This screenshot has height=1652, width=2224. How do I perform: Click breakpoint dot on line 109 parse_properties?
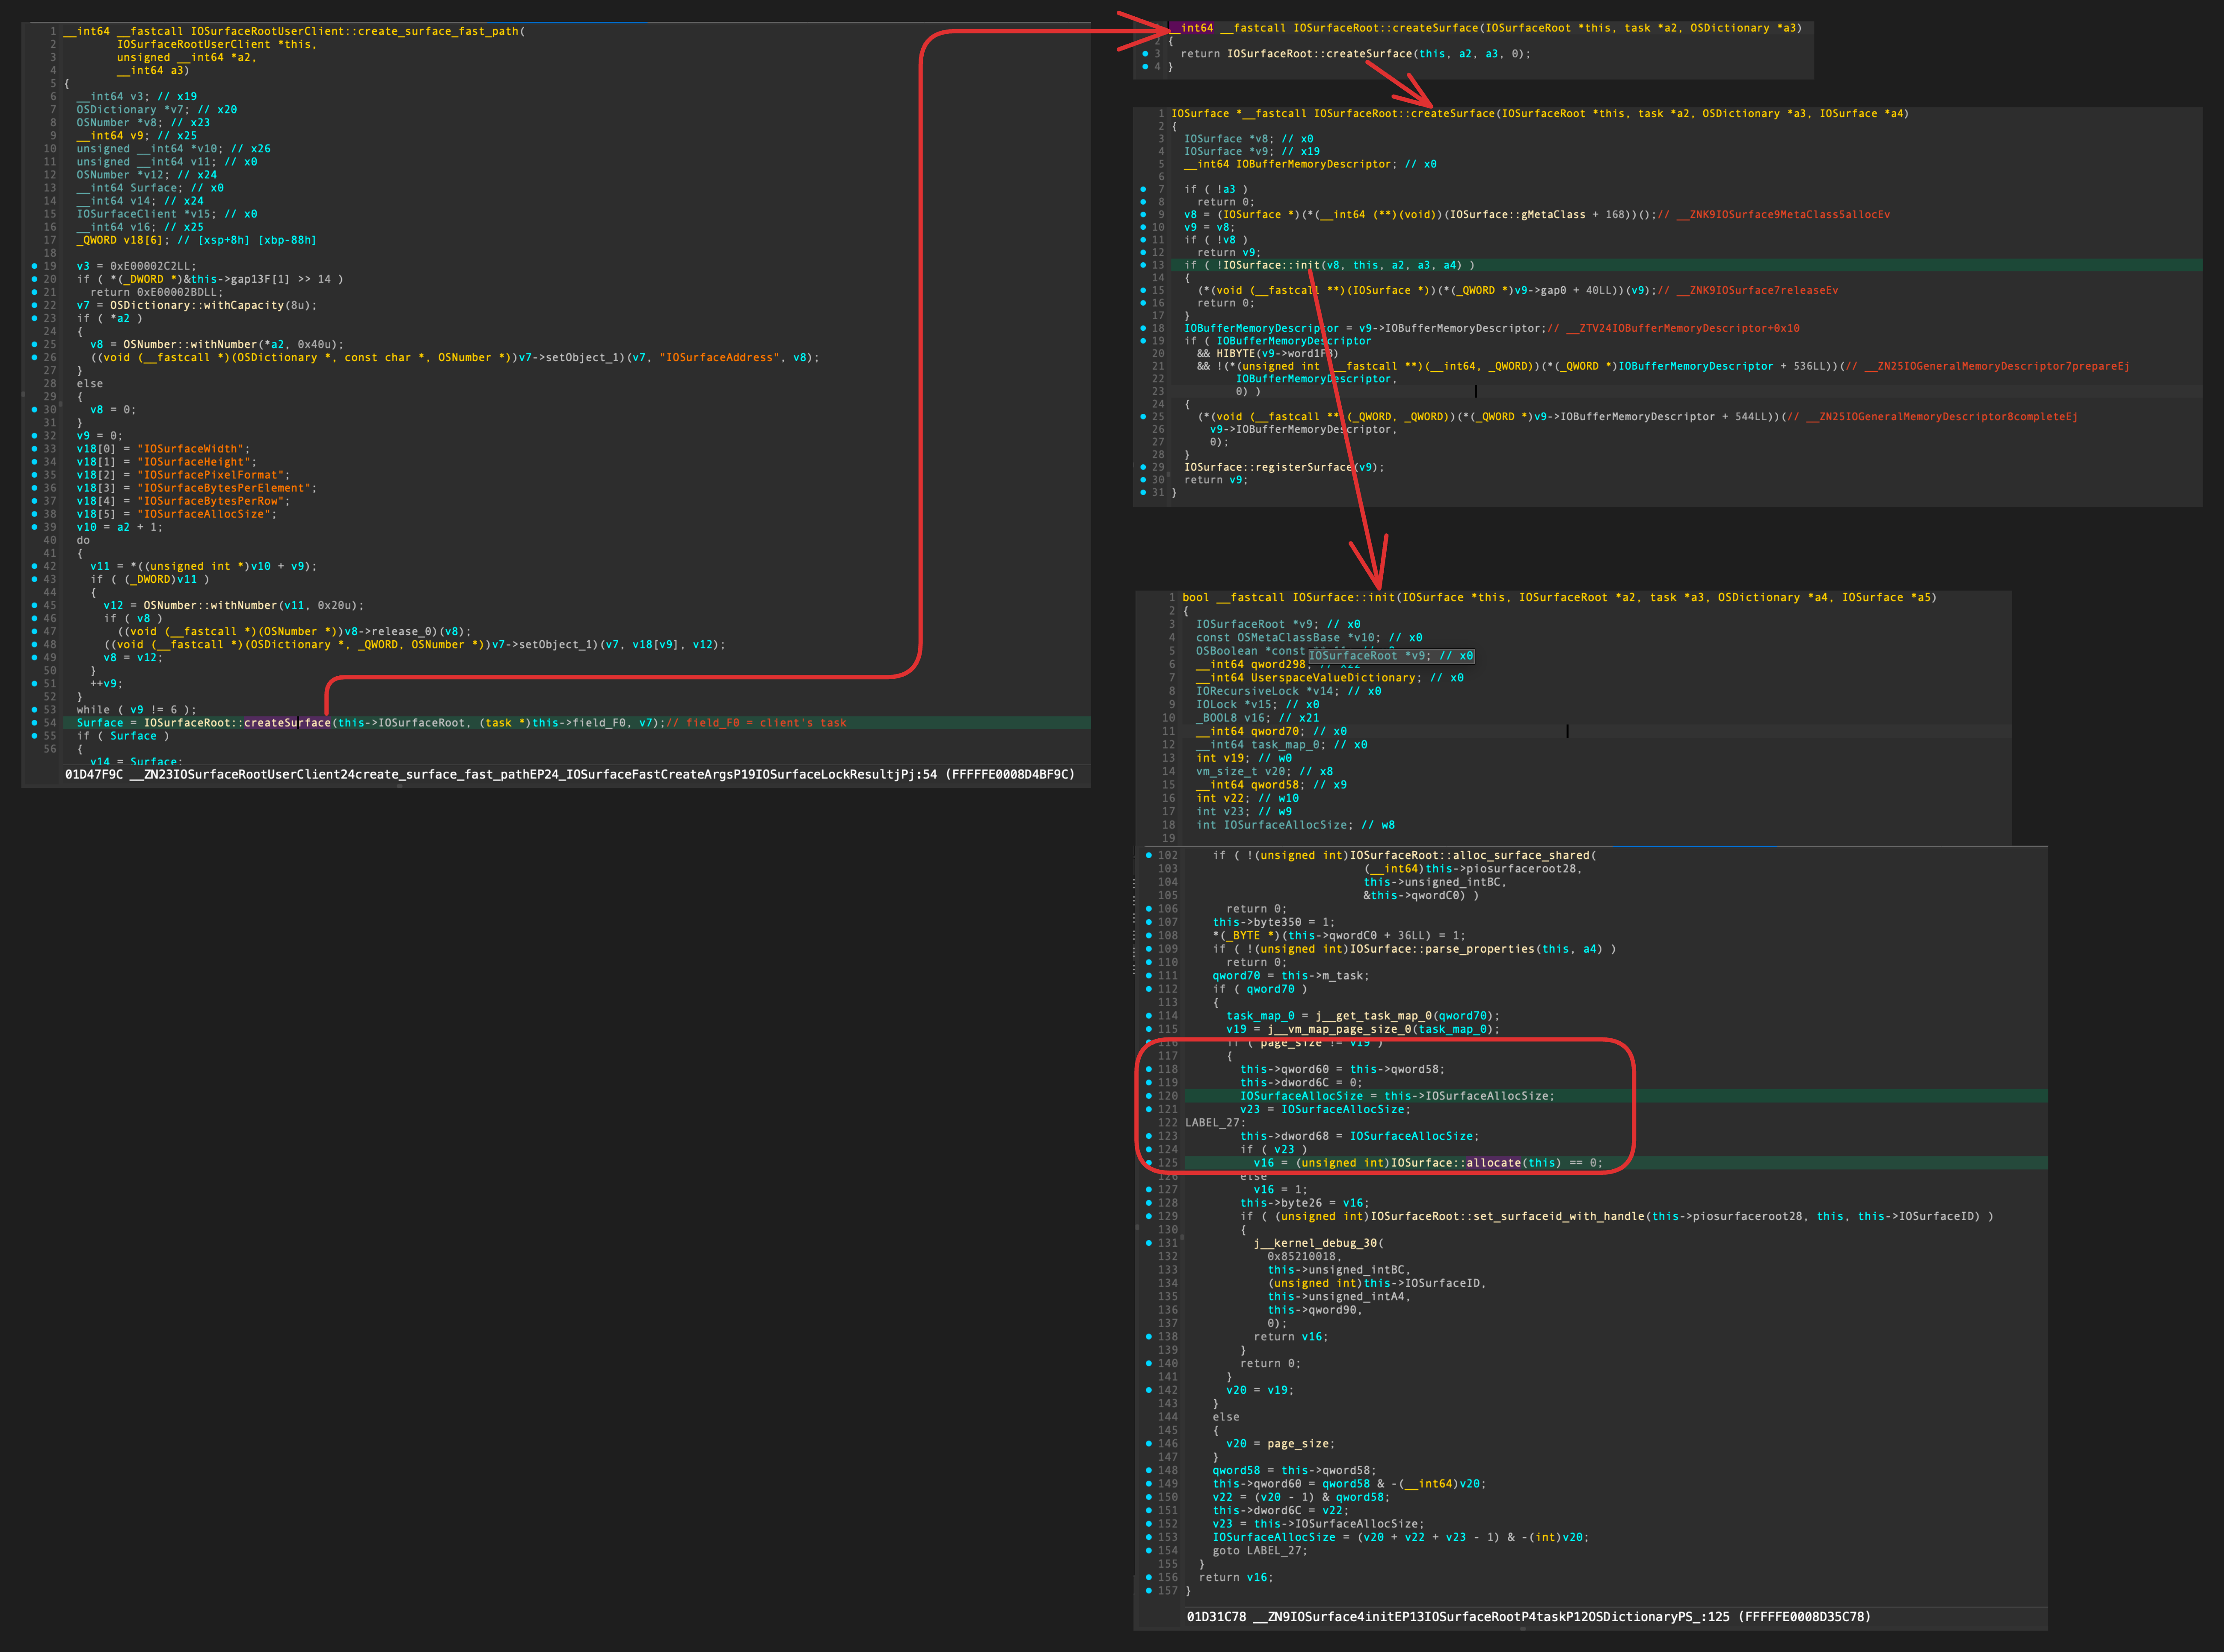pyautogui.click(x=1148, y=949)
